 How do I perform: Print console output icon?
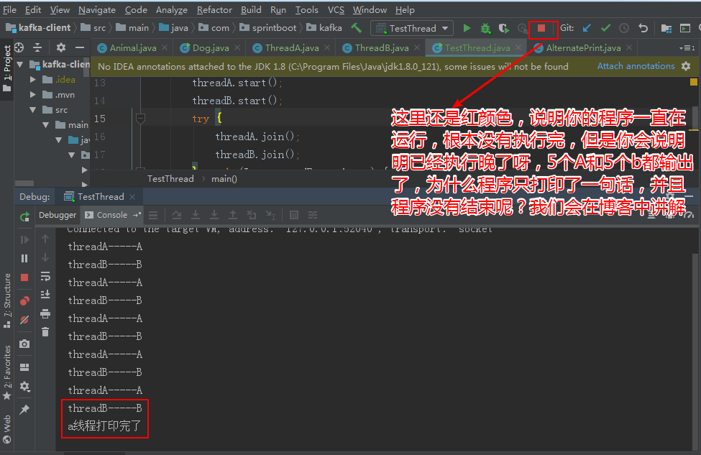click(45, 313)
